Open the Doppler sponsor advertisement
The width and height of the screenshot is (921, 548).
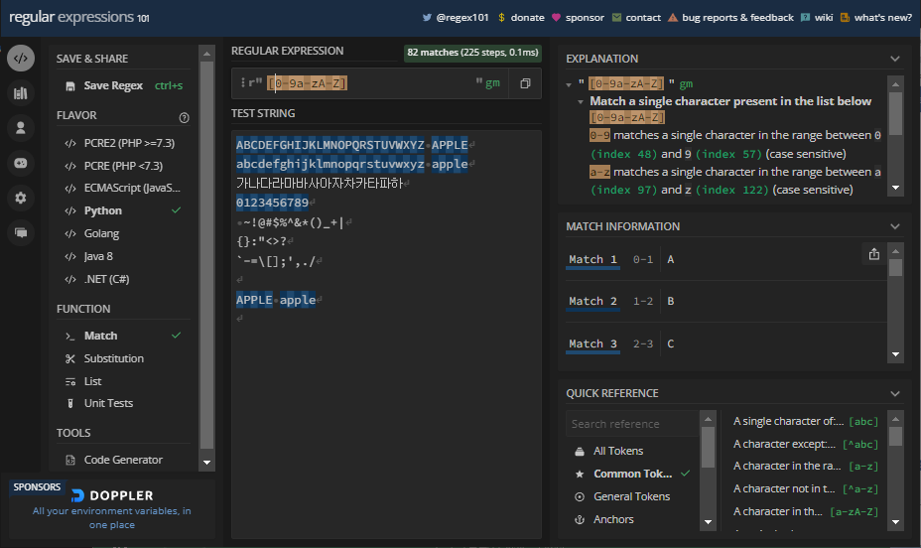point(111,508)
